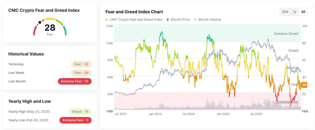The width and height of the screenshot is (315, 130).
Task: Click the Fear and Greed Index Chart title
Action: [x=134, y=12]
